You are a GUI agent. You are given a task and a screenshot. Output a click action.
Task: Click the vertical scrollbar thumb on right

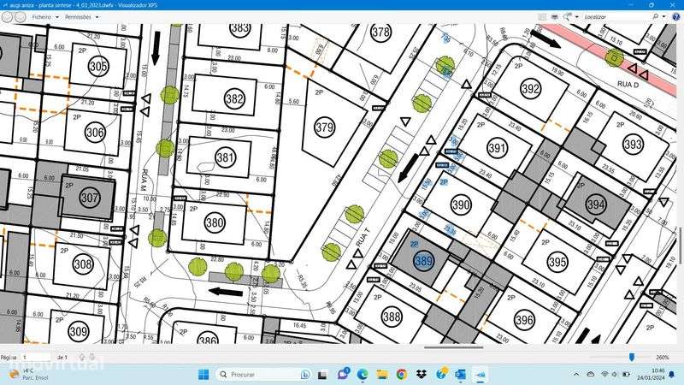[x=681, y=246]
